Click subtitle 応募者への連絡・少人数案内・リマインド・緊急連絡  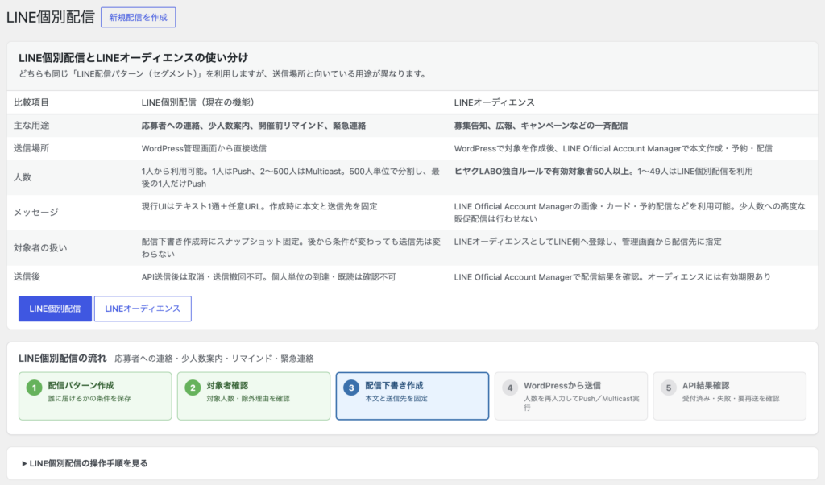click(214, 359)
